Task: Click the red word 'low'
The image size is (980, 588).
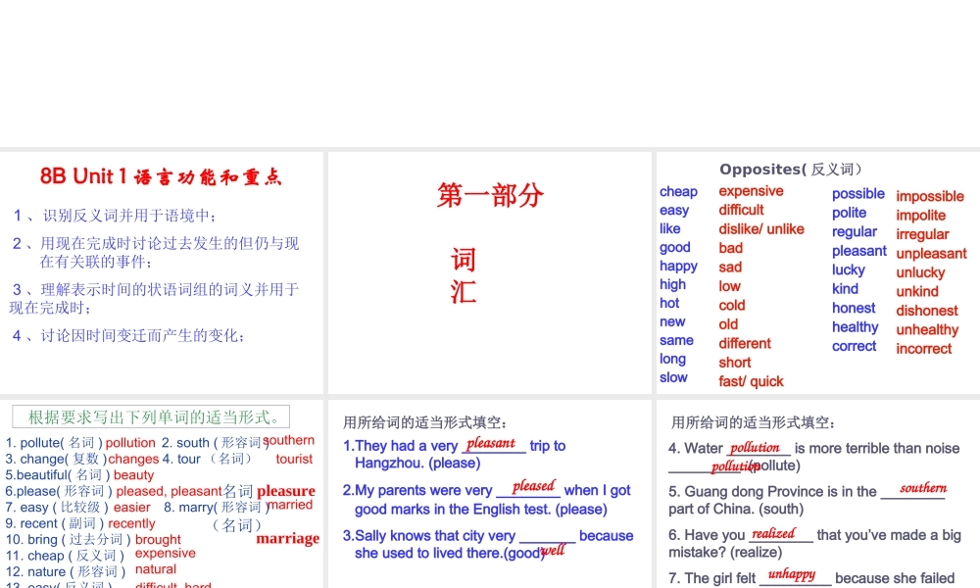Action: tap(729, 286)
